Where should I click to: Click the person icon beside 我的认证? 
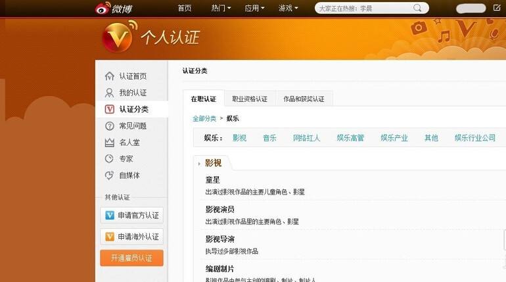[109, 93]
